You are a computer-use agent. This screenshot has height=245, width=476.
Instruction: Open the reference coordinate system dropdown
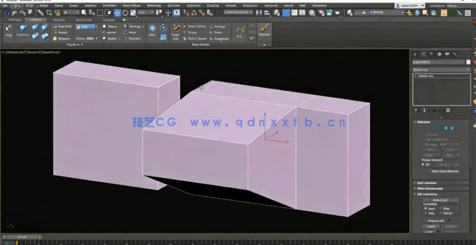[x=146, y=12]
